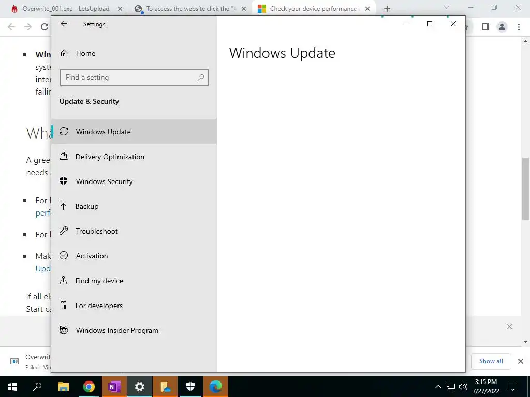The image size is (530, 397).
Task: Open Chrome tab search dropdown
Action: coord(447,7)
